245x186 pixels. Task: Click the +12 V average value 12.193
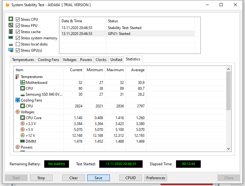coord(140,136)
